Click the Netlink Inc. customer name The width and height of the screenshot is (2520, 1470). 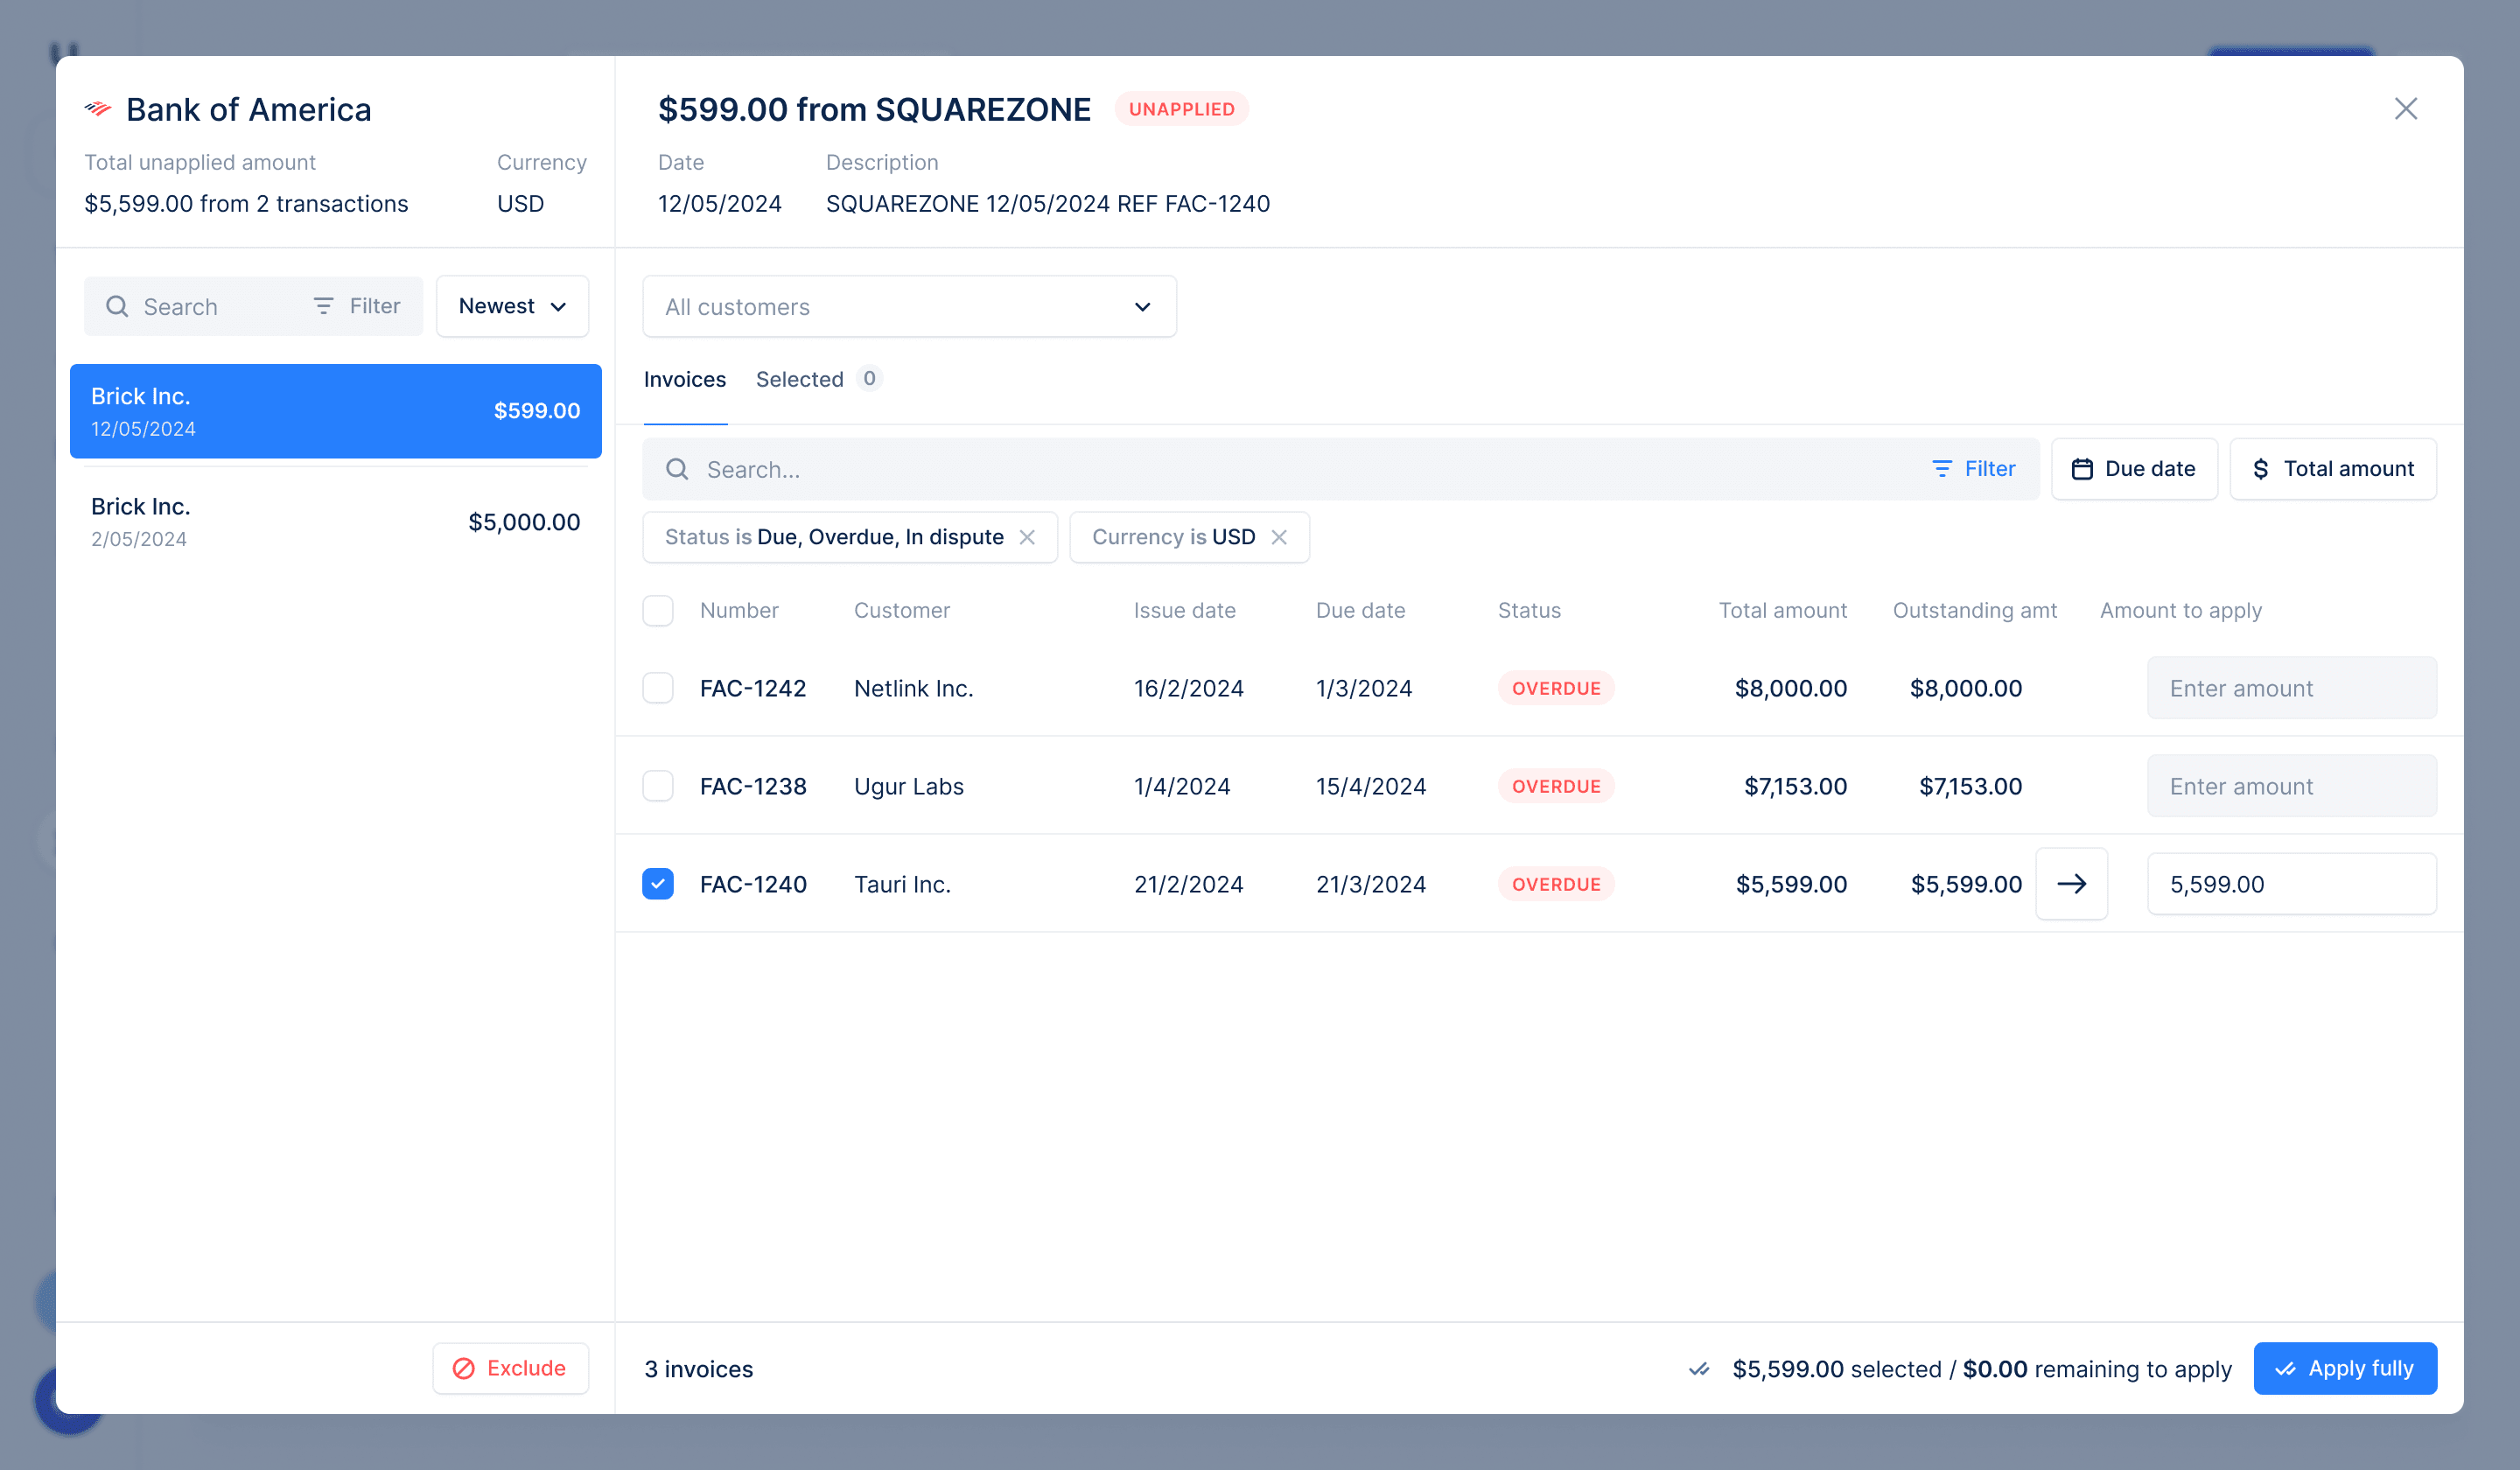coord(914,688)
